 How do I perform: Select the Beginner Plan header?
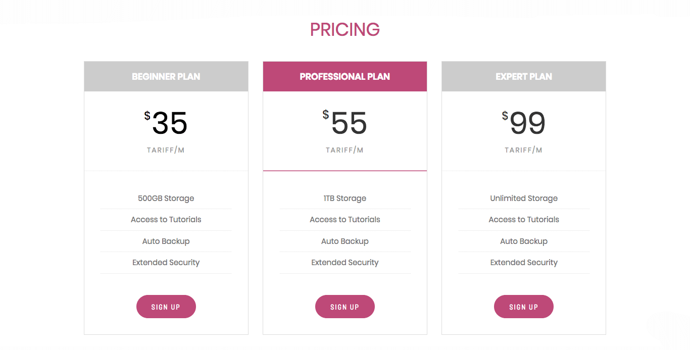click(x=166, y=77)
